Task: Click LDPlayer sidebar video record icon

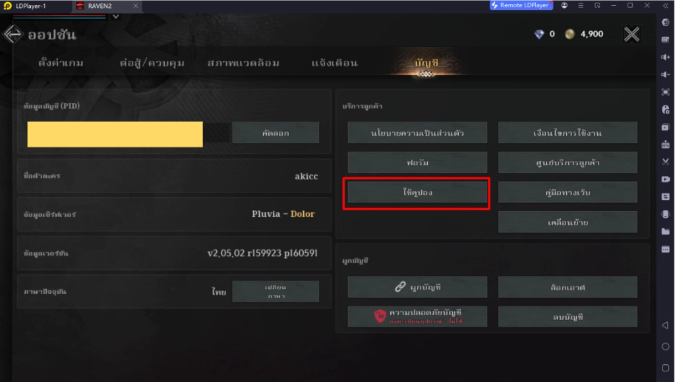Action: (x=665, y=179)
